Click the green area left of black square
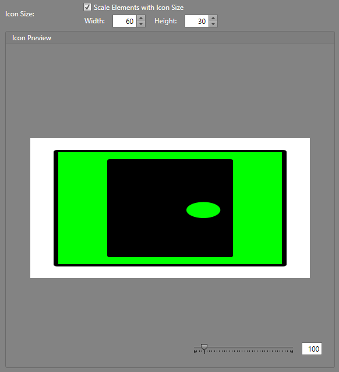This screenshot has width=339, height=372. [83, 208]
